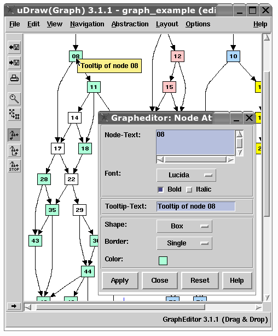Select white graph node 14

tap(75, 117)
